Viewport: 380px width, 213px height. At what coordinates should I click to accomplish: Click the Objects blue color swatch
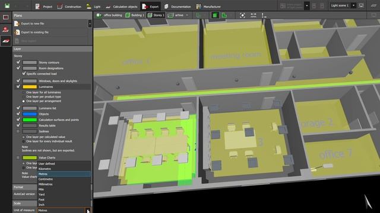pos(30,114)
